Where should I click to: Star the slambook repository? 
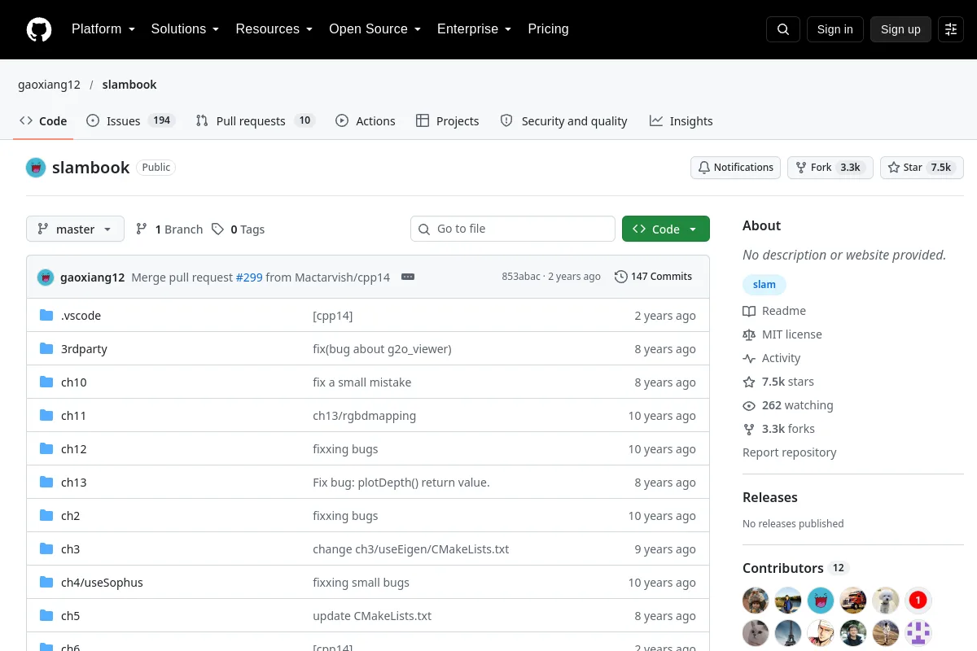(922, 168)
